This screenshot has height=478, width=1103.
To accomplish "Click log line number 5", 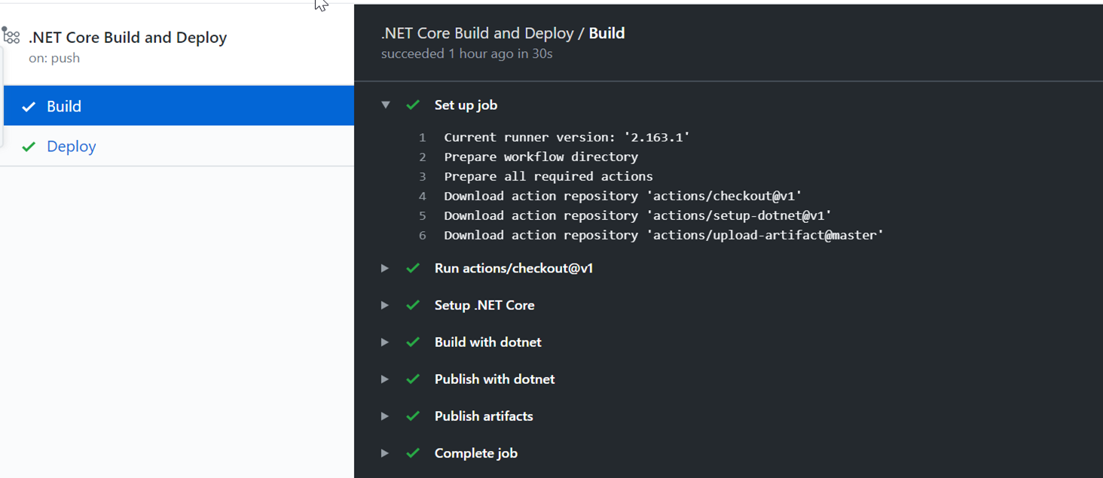I will pos(423,216).
